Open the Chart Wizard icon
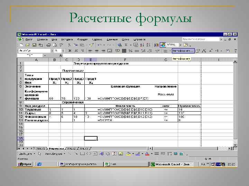Image resolution: width=249 pixels, height=186 pixels. [x=156, y=45]
